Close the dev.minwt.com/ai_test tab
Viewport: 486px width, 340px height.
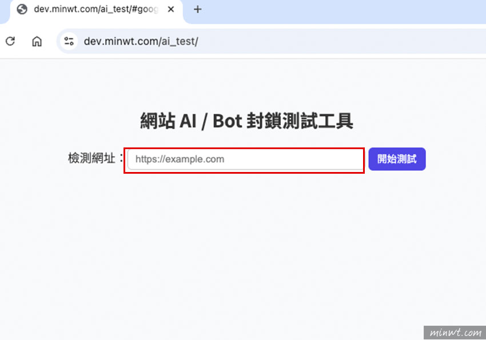(170, 10)
